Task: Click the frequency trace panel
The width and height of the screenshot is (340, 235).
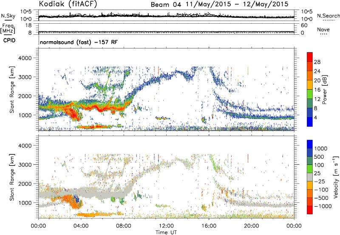Action: [x=166, y=29]
